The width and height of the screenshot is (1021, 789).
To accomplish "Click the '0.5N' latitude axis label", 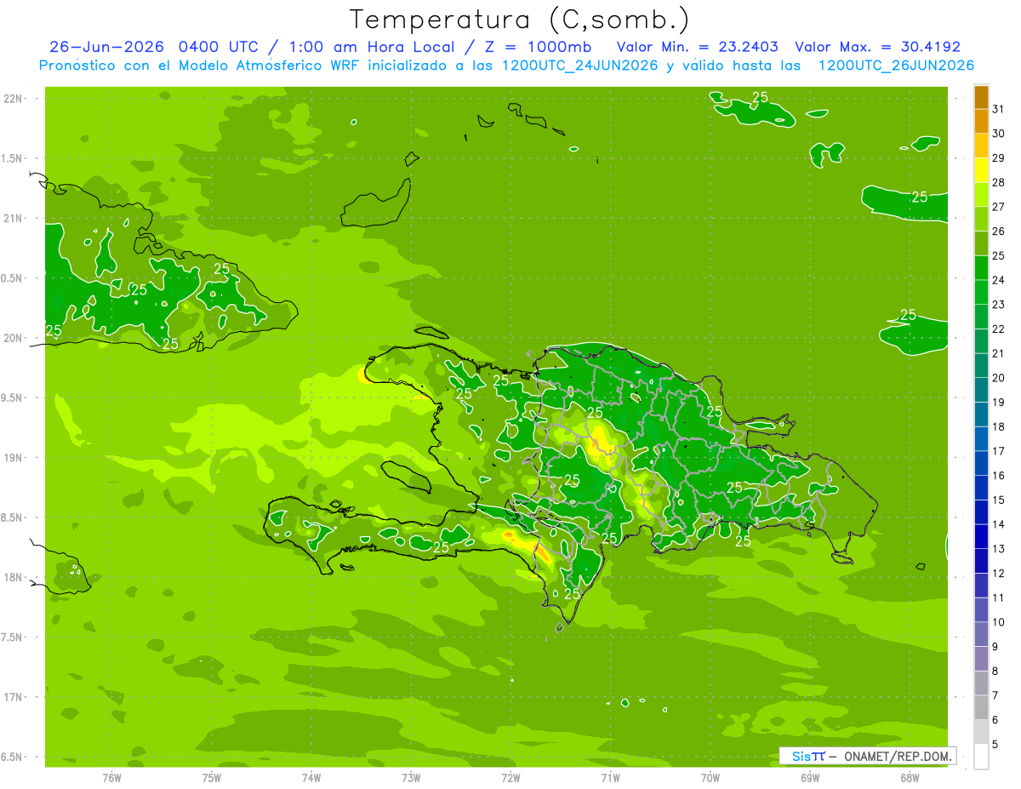I will 13,278.
